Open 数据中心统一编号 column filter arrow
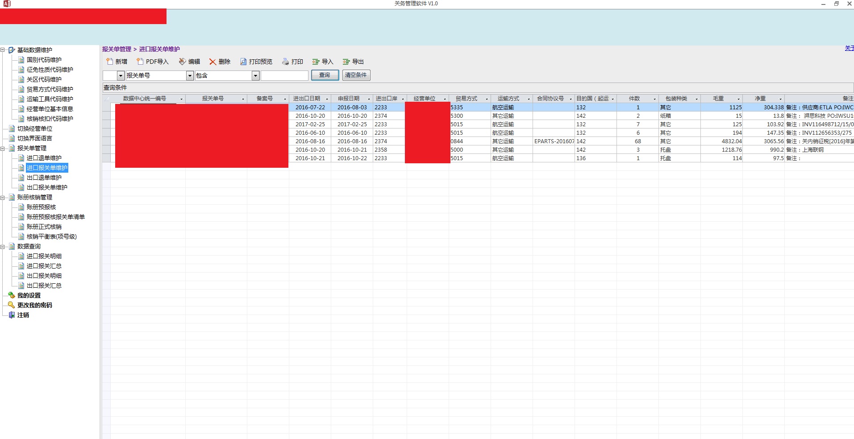The height and width of the screenshot is (439, 854). pyautogui.click(x=181, y=99)
